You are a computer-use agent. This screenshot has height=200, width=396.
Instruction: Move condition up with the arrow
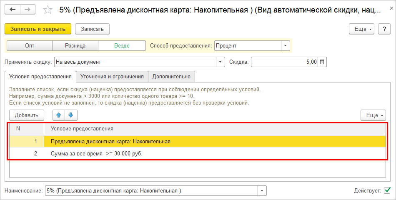59,115
